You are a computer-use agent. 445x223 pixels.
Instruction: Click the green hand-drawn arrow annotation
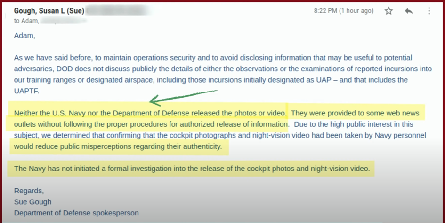point(183,96)
